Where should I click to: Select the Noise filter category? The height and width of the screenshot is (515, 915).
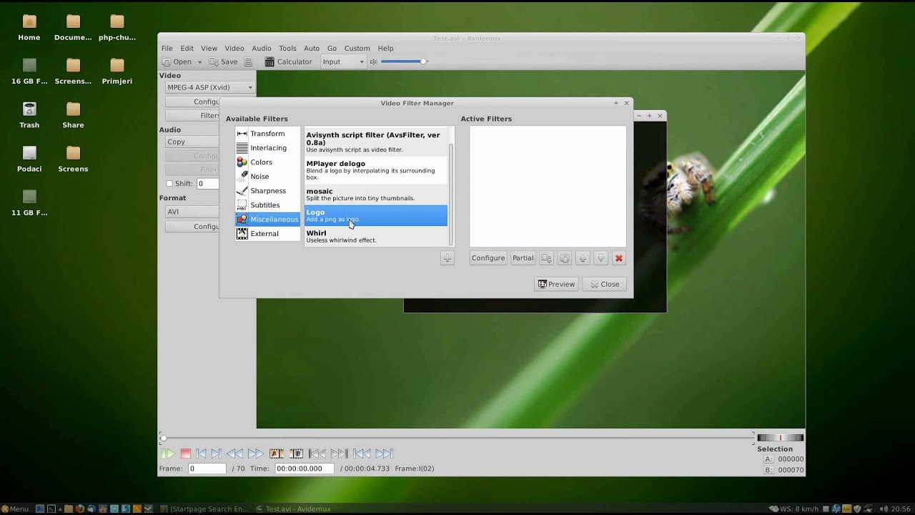267,177
